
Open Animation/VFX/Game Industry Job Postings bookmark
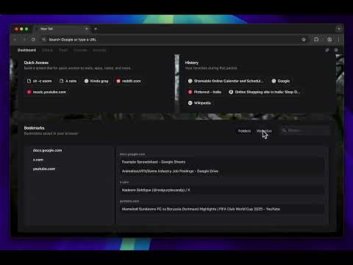(x=223, y=171)
